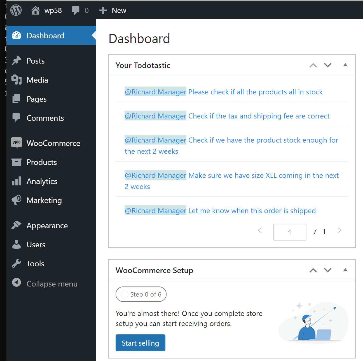Click the Dashboard gauge icon

(x=17, y=36)
